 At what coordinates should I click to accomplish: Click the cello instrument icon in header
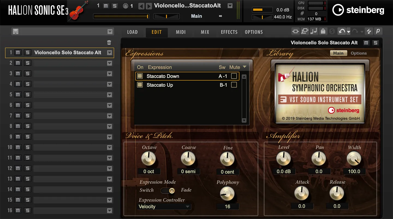(x=79, y=11)
